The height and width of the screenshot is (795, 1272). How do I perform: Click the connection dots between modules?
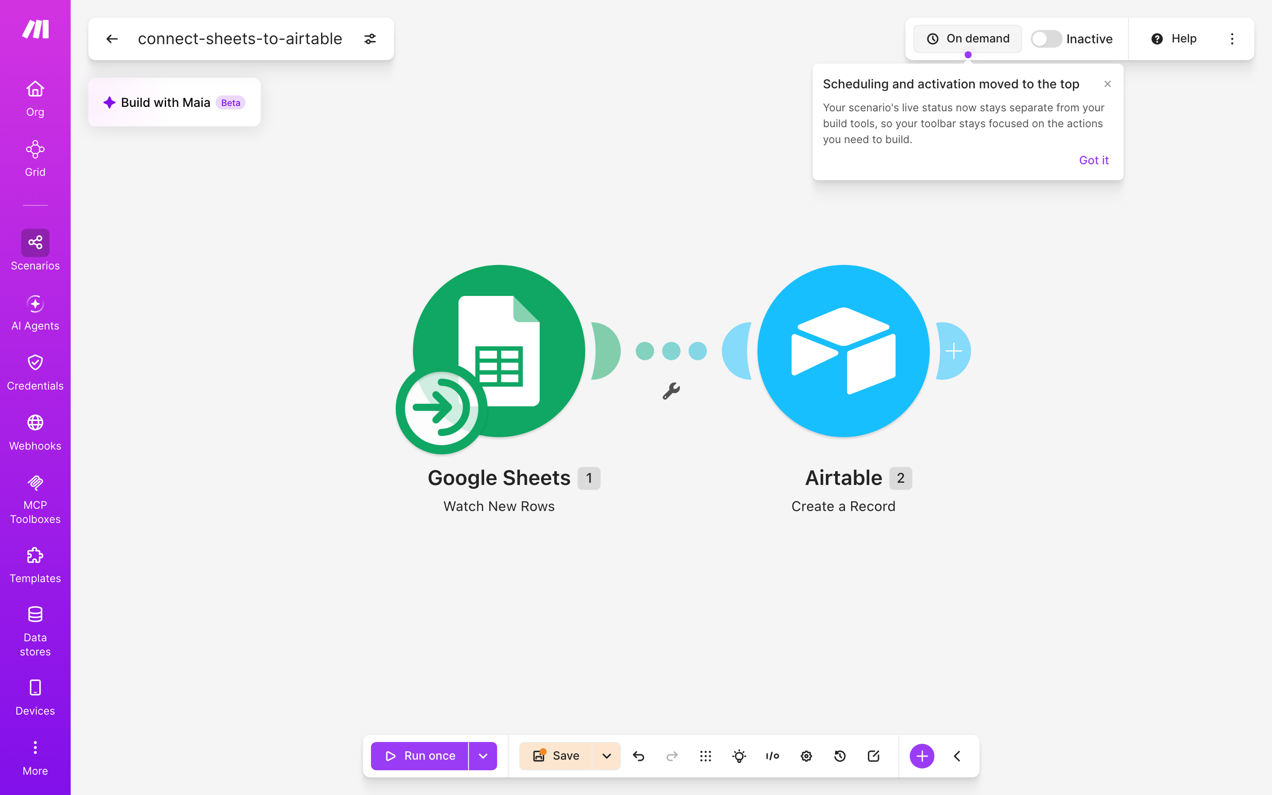pos(671,351)
